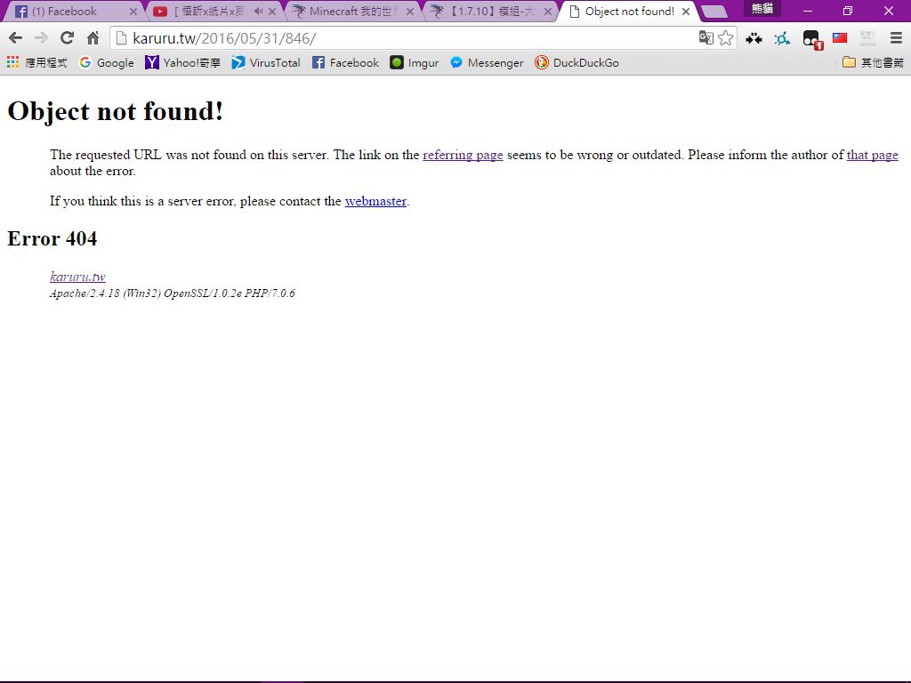Viewport: 911px width, 683px height.
Task: Click the address bar URL field
Action: point(400,38)
